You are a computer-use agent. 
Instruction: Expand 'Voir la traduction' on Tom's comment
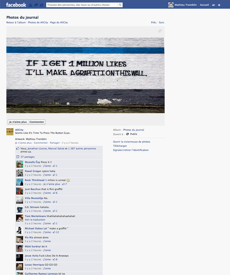click(x=35, y=220)
